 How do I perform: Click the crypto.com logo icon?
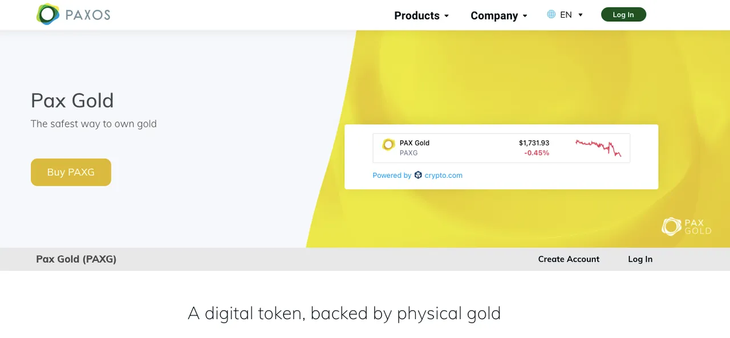tap(418, 176)
